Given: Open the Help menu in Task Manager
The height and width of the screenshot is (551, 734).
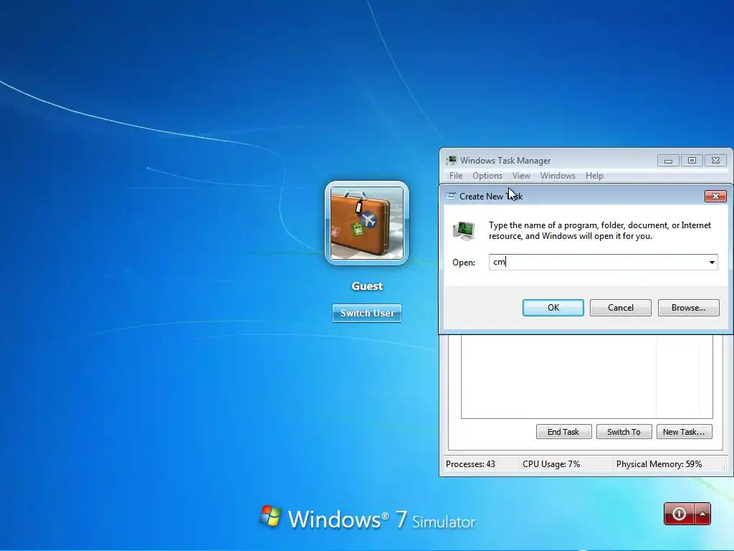Looking at the screenshot, I should 594,176.
